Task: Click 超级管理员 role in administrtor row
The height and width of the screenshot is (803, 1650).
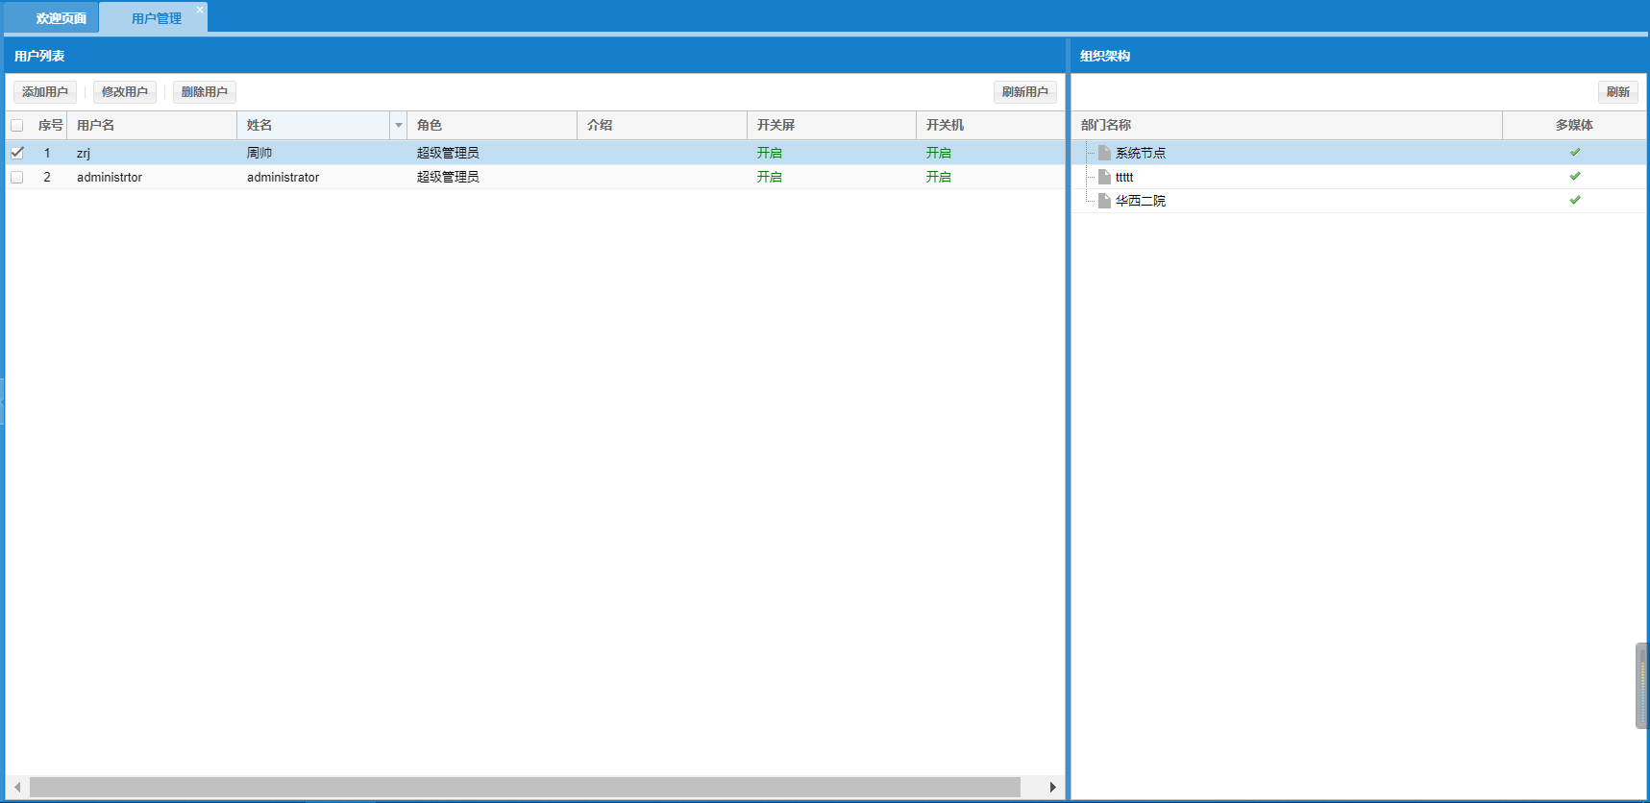Action: pos(448,177)
